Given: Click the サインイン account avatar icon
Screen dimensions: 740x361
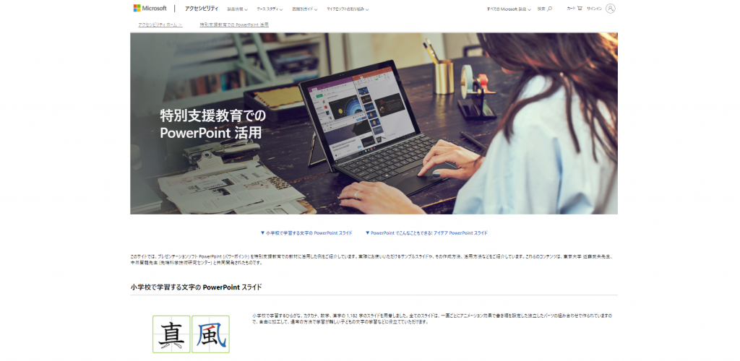Looking at the screenshot, I should 610,9.
